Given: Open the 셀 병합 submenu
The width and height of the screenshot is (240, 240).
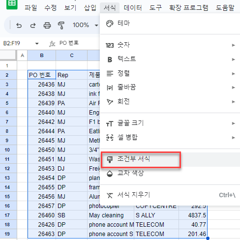Looking at the screenshot, I should click(170, 137).
